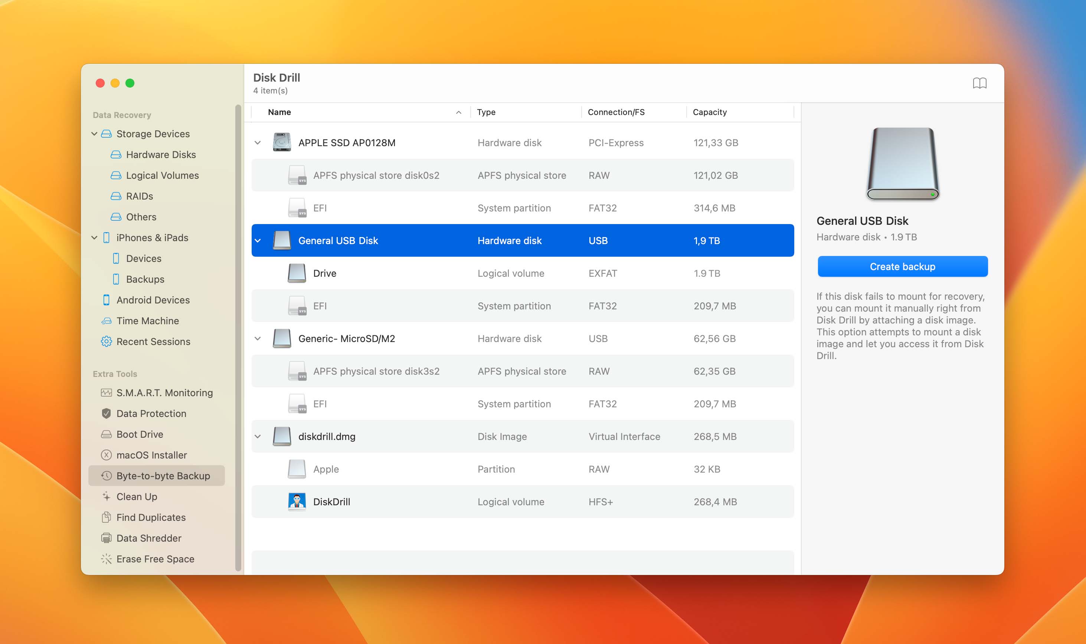Click the iPhones & iPads phone icon

107,238
